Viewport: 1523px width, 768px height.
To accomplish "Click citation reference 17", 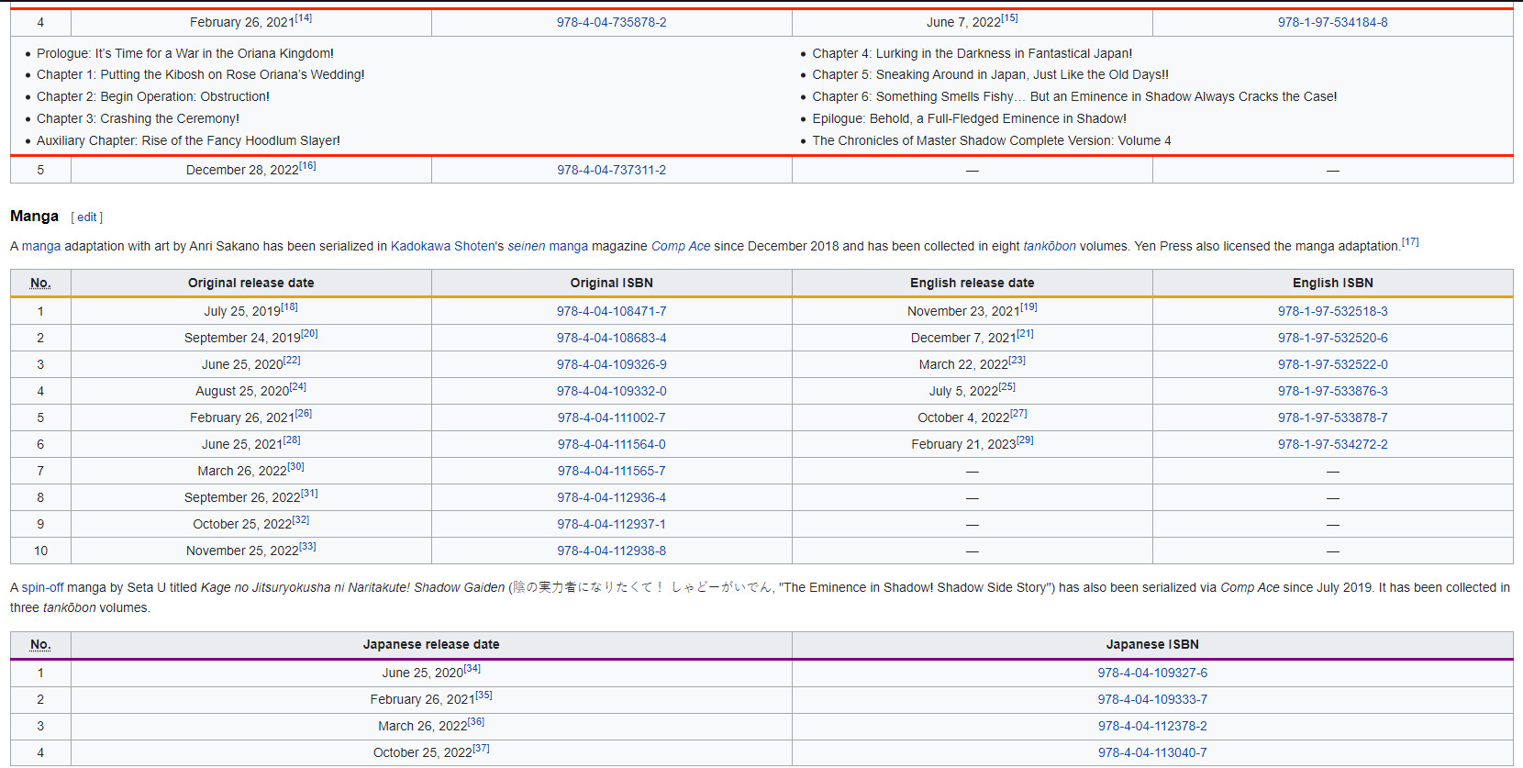I will click(x=1410, y=242).
